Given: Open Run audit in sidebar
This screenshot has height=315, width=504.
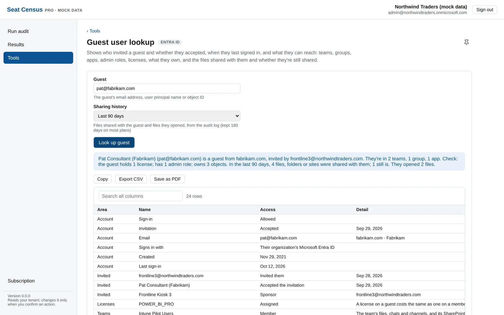Looking at the screenshot, I should coord(38,31).
